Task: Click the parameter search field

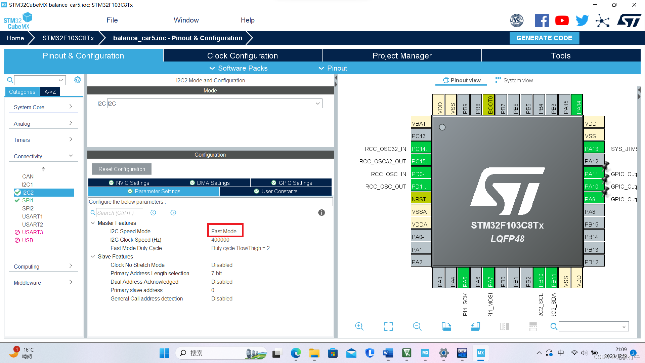Action: [x=119, y=213]
